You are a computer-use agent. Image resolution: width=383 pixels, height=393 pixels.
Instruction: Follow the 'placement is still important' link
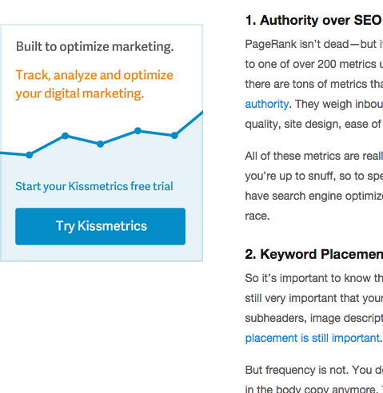tap(313, 338)
